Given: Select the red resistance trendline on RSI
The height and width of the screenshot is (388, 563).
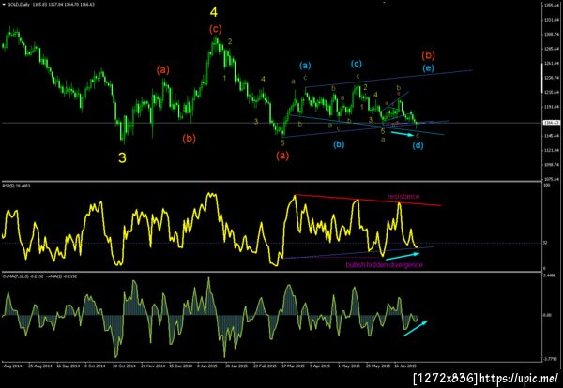Looking at the screenshot, I should (368, 201).
